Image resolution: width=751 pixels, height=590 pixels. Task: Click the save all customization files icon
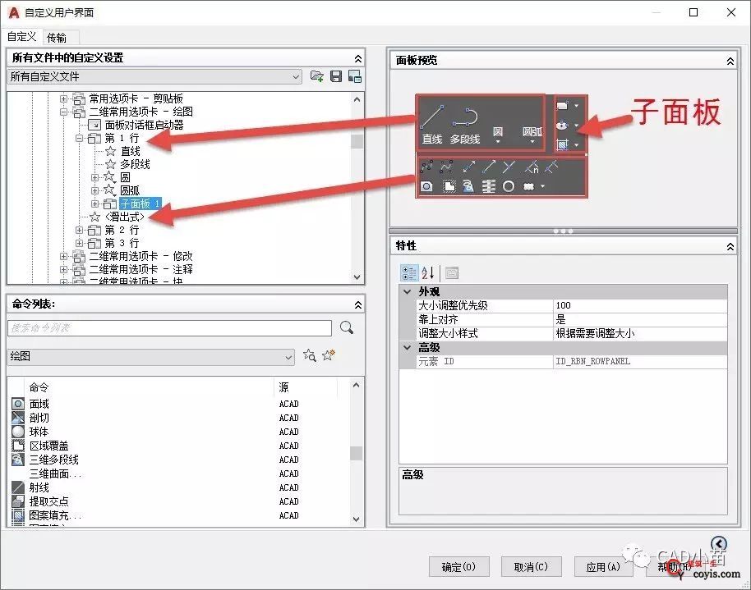pyautogui.click(x=336, y=76)
